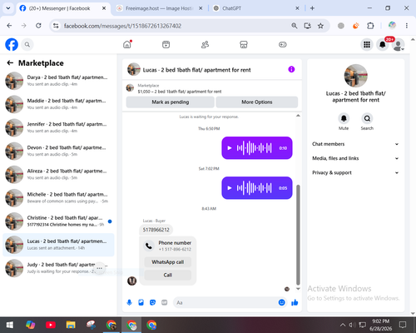
Task: Open the Devon conversation
Action: coord(58,151)
